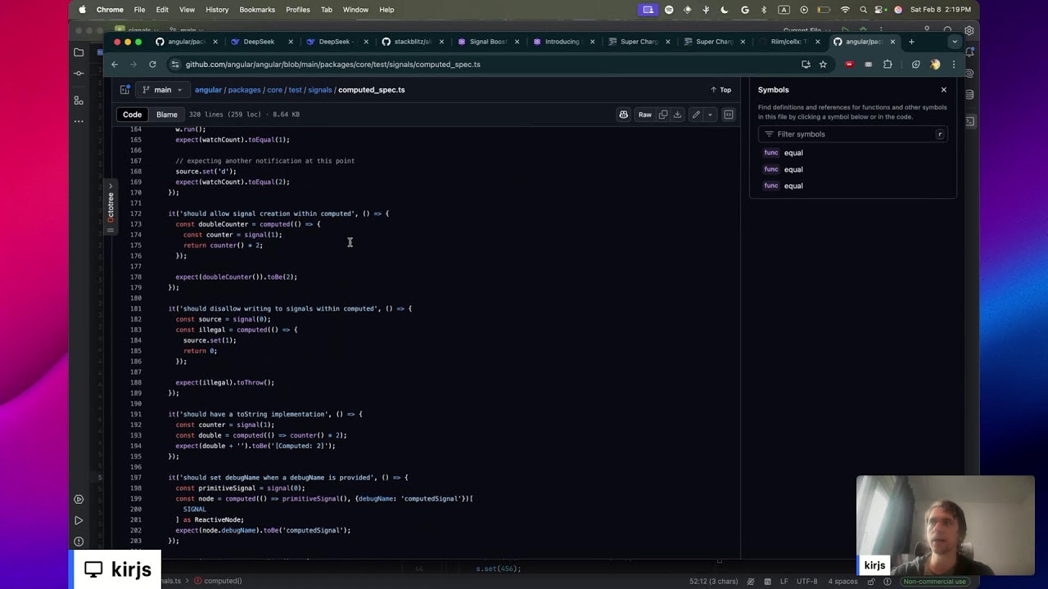Expand the file tree sidebar icon
Viewport: 1048px width, 589px height.
point(124,90)
